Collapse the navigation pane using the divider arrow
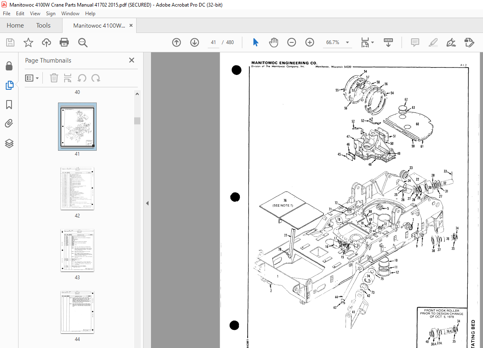 point(147,203)
